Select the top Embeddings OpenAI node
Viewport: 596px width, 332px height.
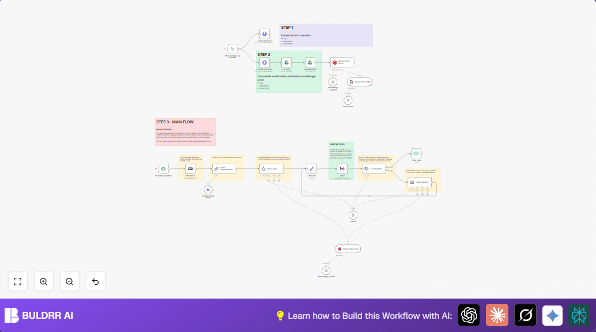click(333, 82)
